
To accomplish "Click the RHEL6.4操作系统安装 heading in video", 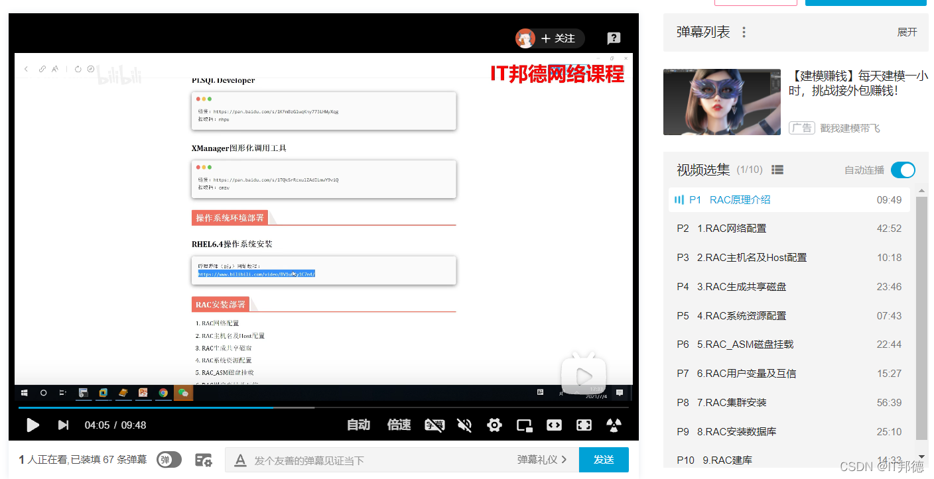I will tap(232, 244).
